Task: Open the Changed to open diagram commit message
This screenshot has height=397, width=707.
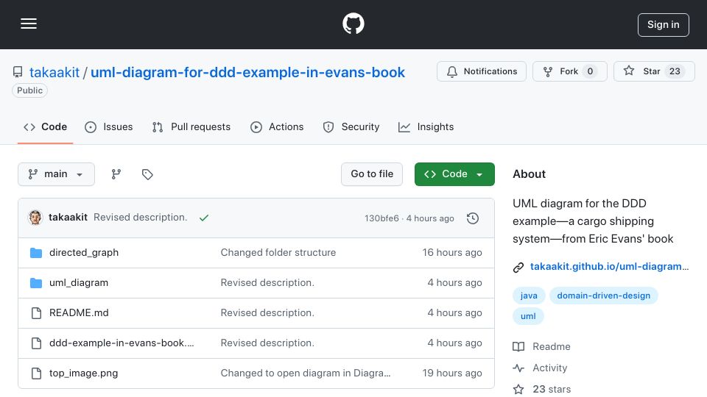Action: [306, 373]
